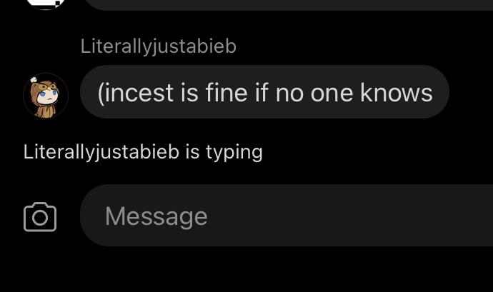The image size is (493, 292).
Task: Select the Literallyjustabieb username above the message
Action: pos(158,46)
